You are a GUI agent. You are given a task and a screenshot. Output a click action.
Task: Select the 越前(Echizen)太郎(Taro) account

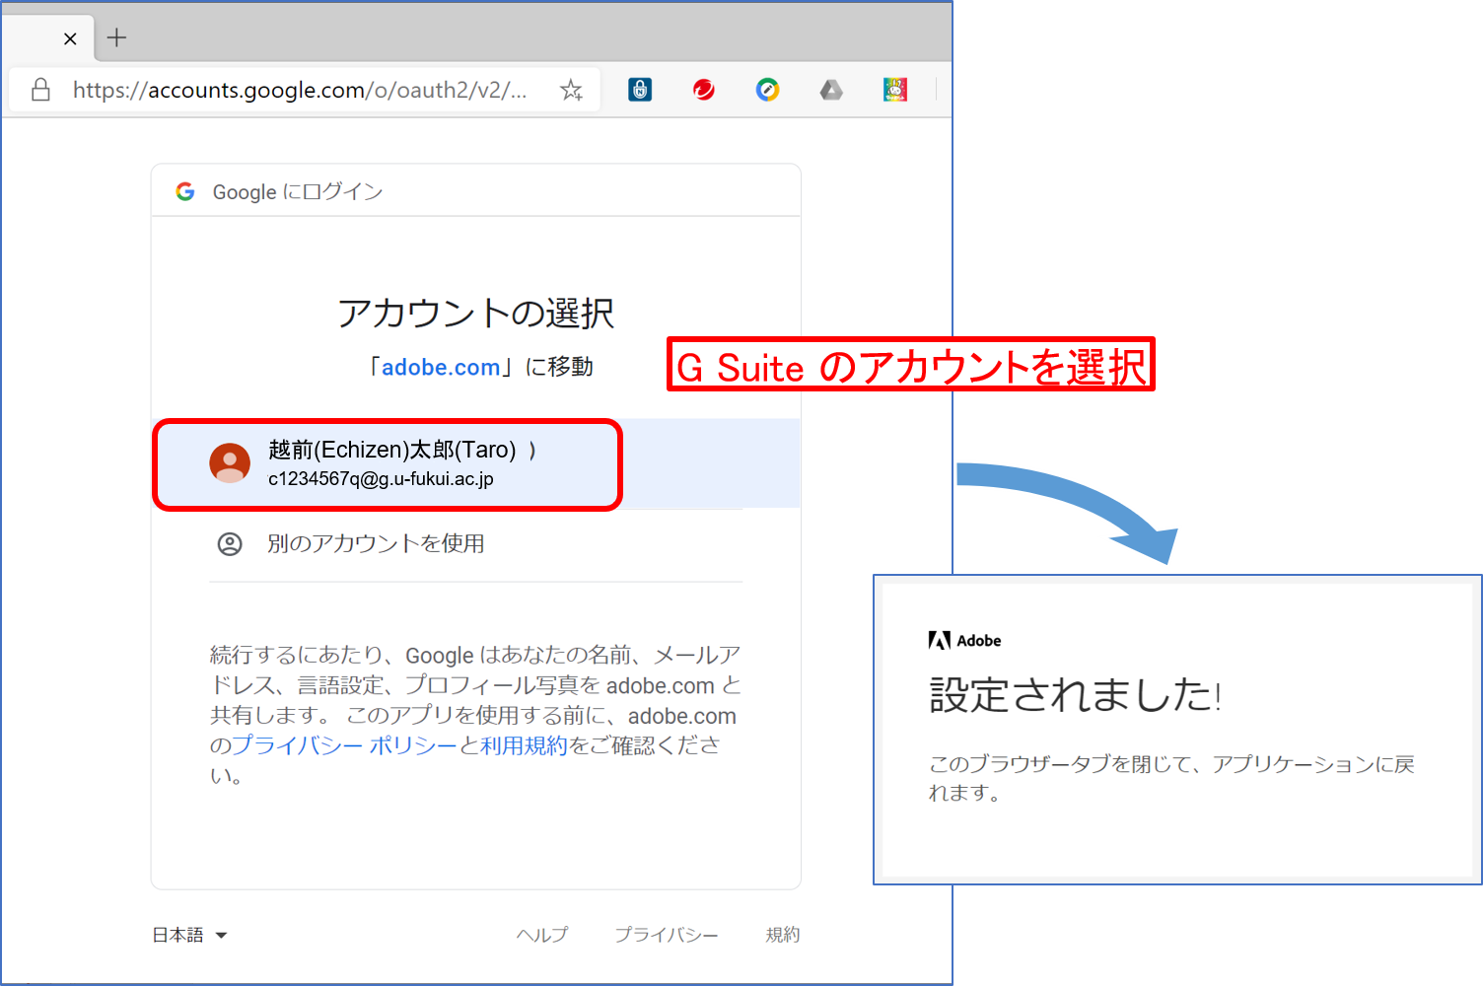476,463
